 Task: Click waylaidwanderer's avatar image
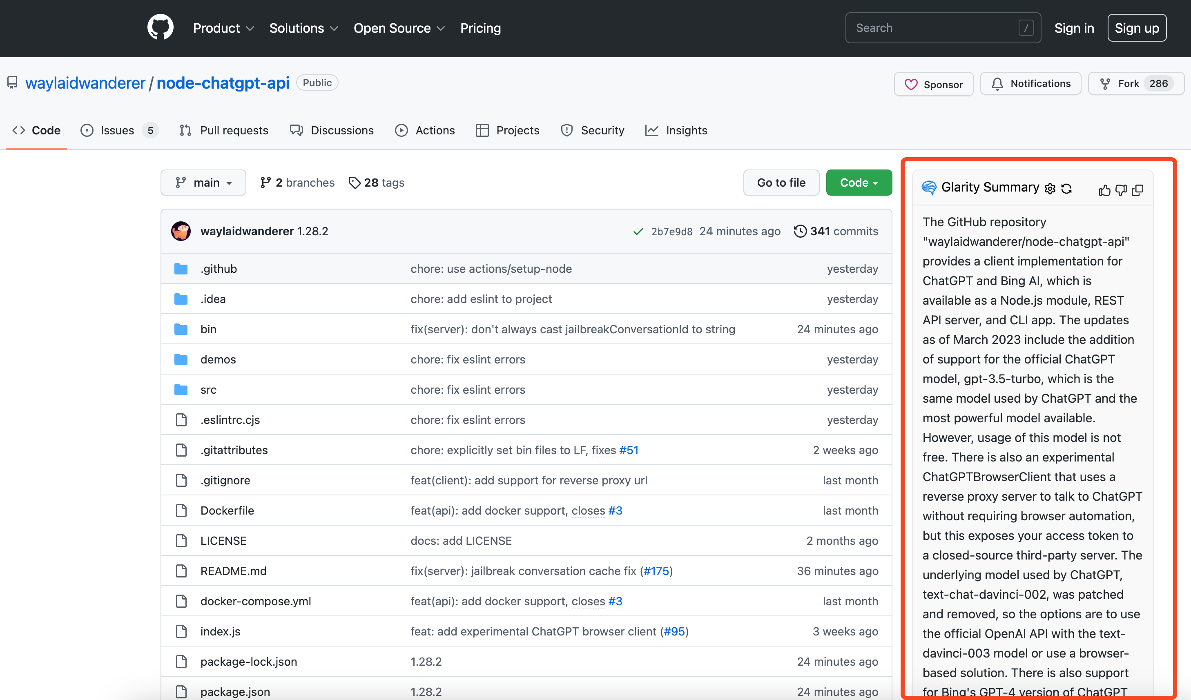[181, 231]
